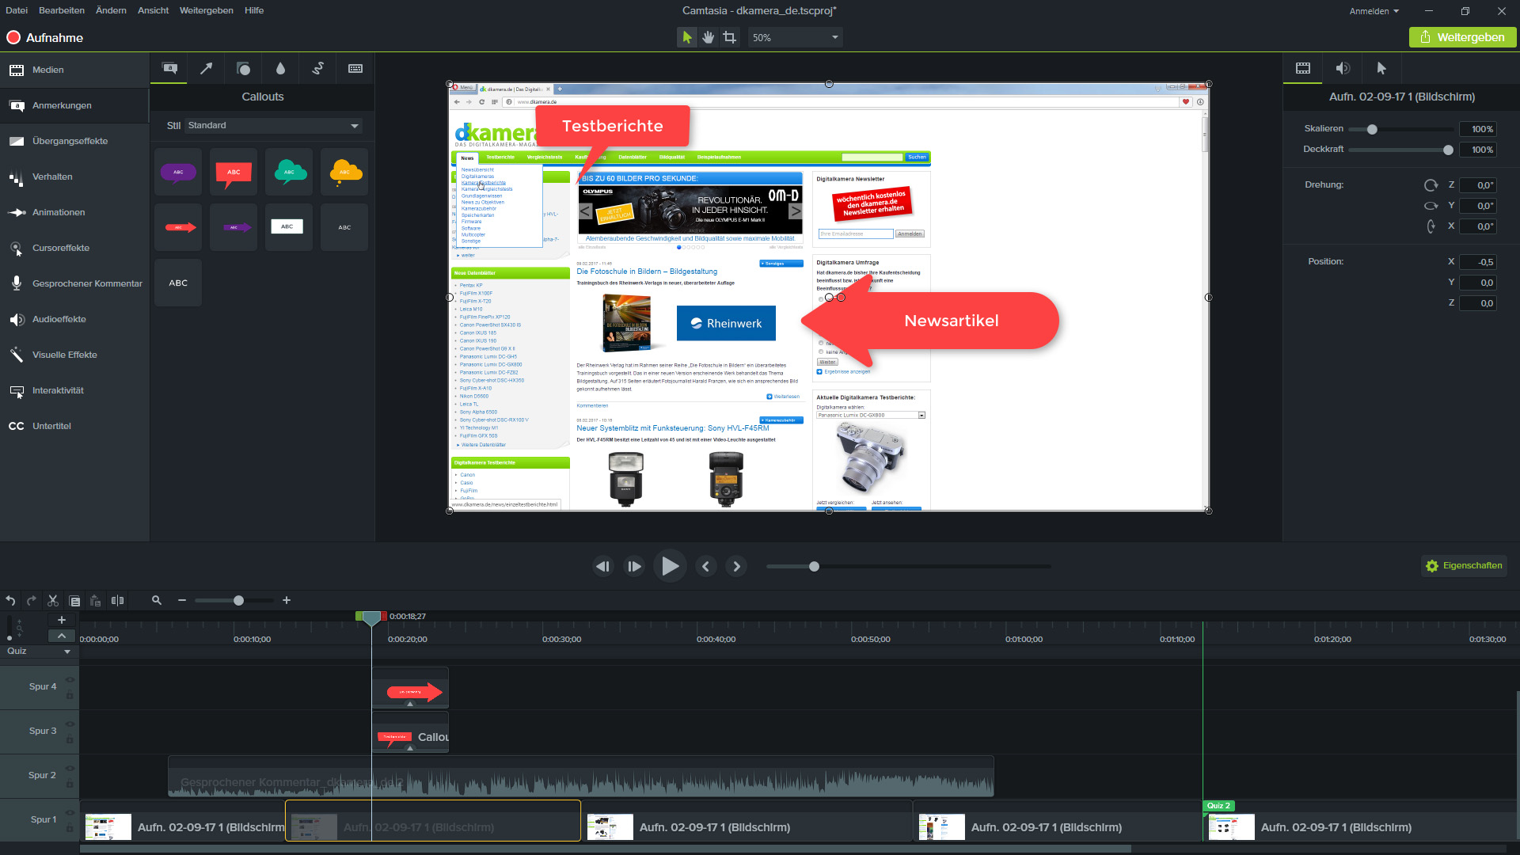Open the keystroke callouts tab
This screenshot has height=855, width=1520.
355,69
